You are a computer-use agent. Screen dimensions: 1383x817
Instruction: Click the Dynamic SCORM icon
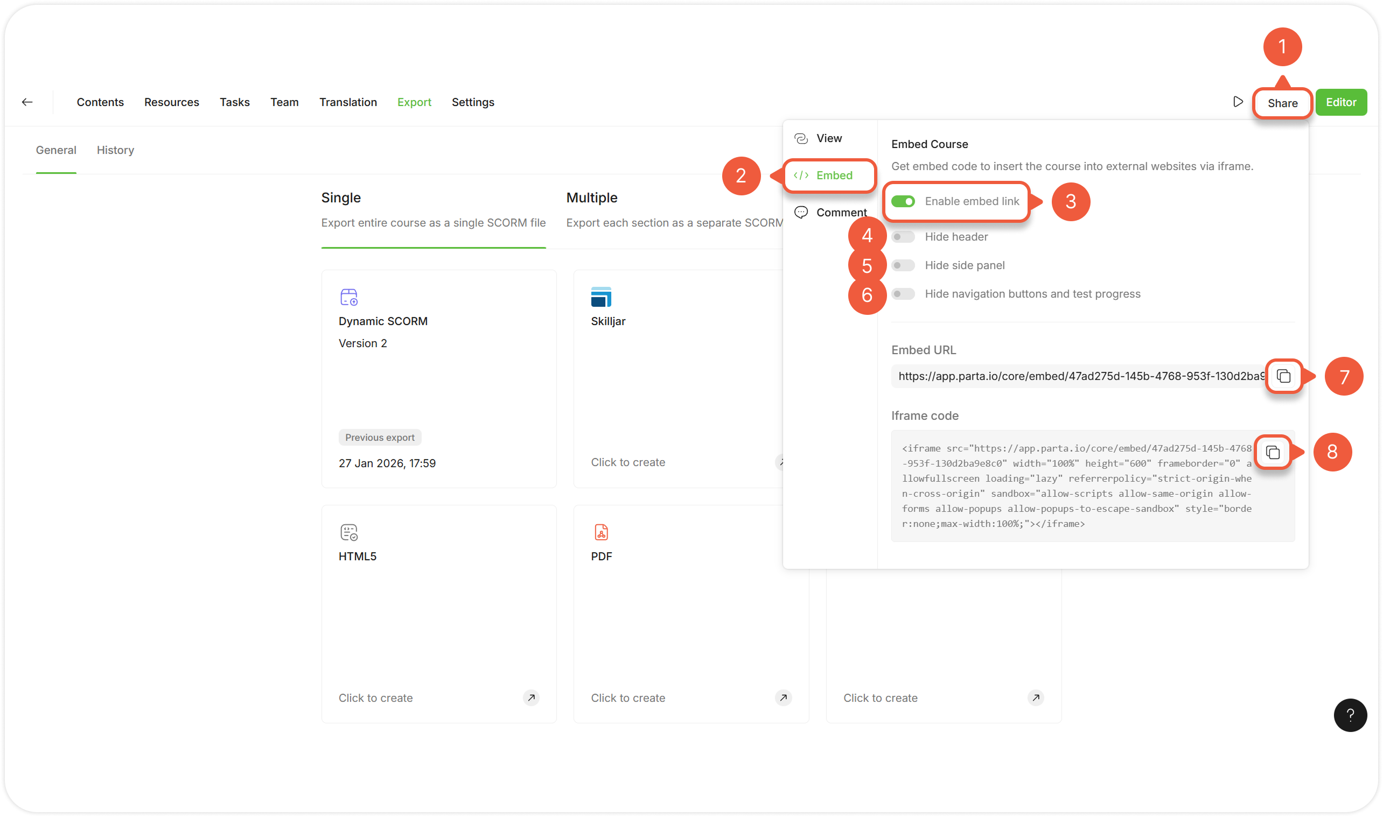tap(348, 297)
